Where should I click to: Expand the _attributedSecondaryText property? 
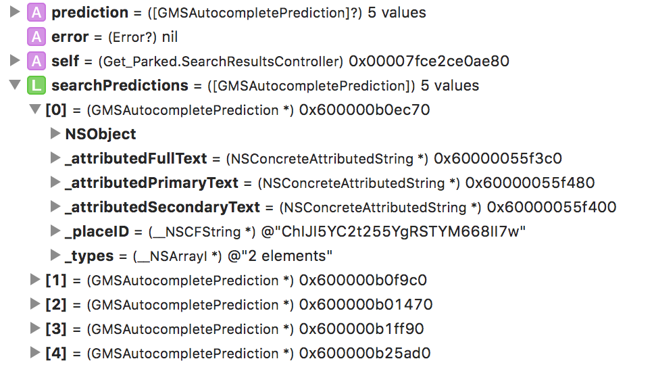55,207
